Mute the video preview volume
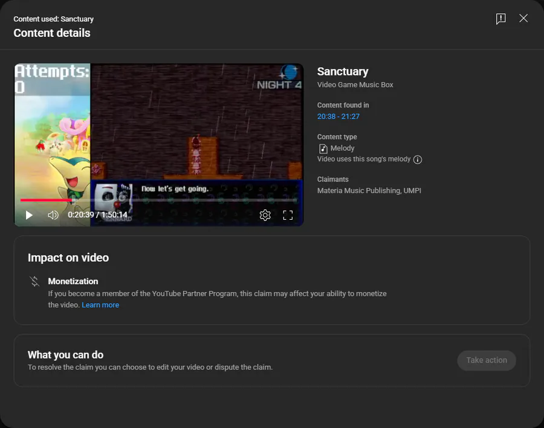544x428 pixels. pos(53,216)
